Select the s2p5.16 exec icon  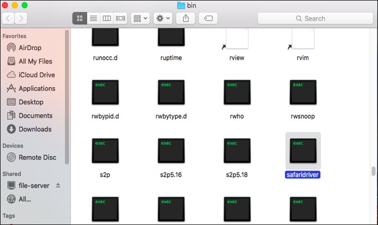coord(171,151)
